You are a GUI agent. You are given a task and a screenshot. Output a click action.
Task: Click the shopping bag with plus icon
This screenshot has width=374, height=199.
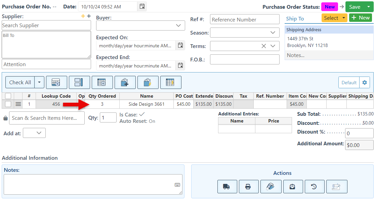pos(125,82)
